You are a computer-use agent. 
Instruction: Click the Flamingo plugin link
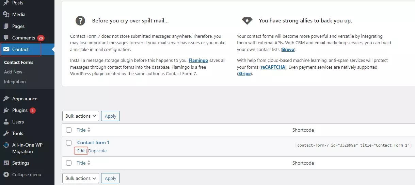coord(198,61)
